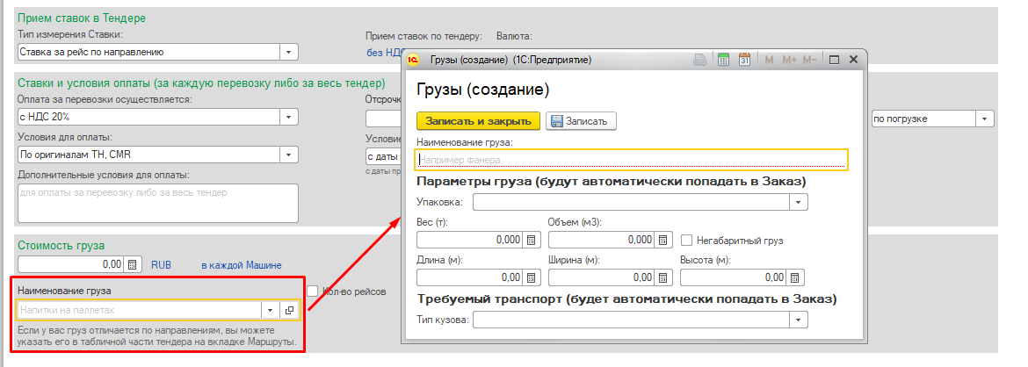Screen dimensions: 1028x367
Task: Open the calendar icon in dialog title bar
Action: click(744, 60)
